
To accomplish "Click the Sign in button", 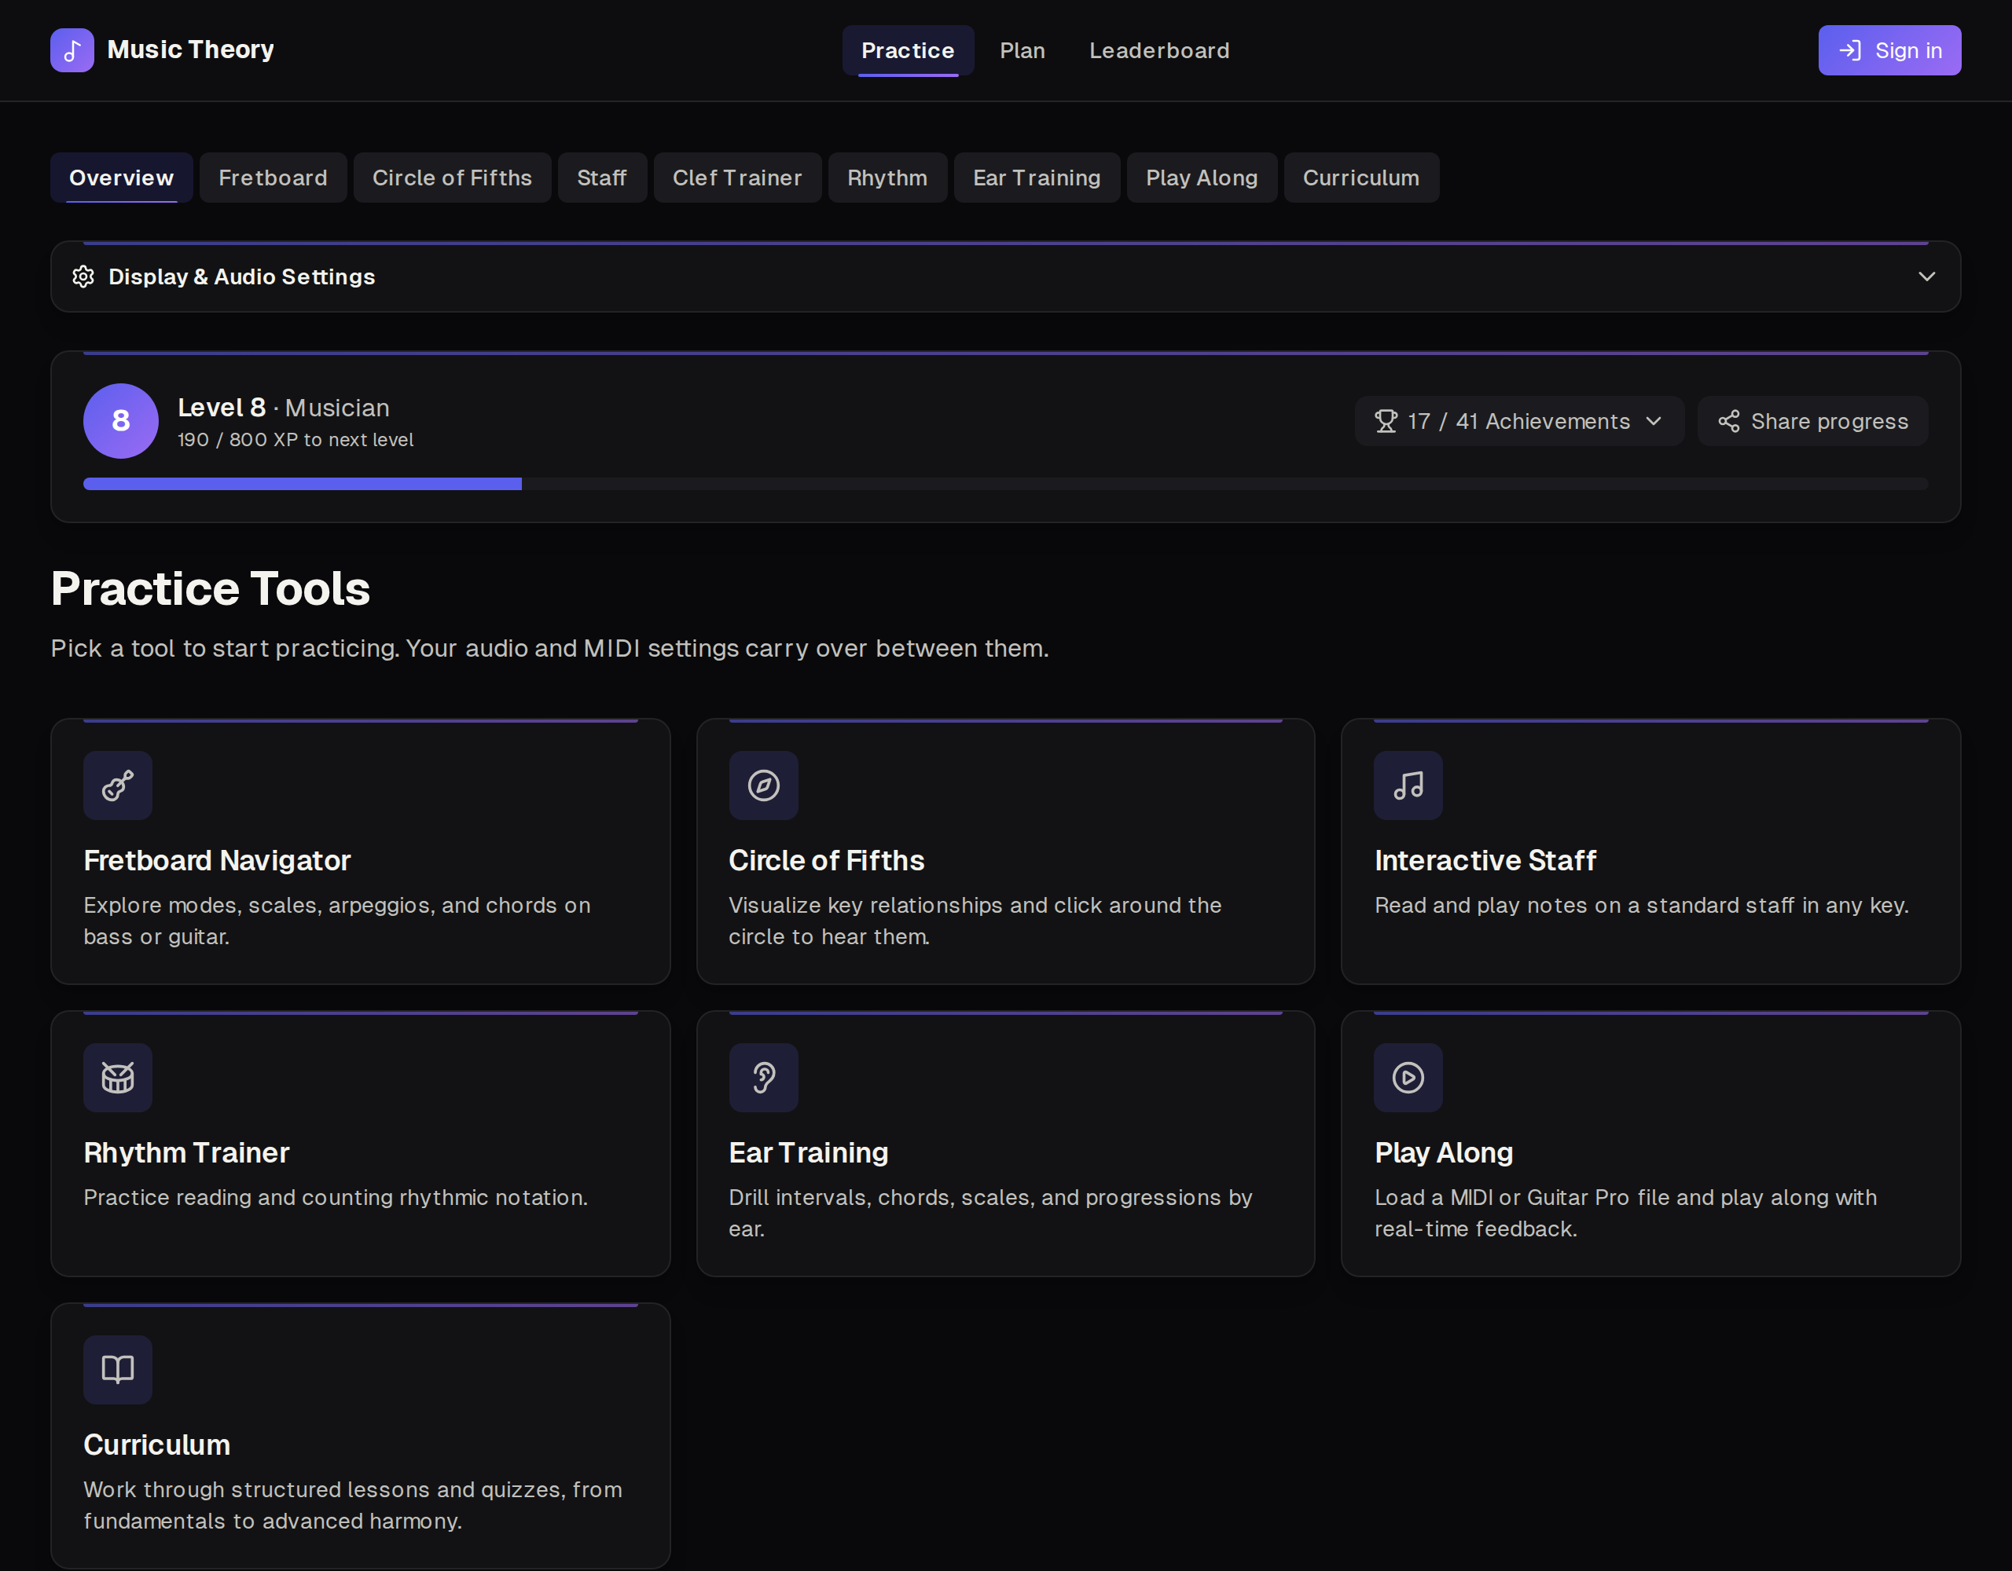I will point(1889,50).
